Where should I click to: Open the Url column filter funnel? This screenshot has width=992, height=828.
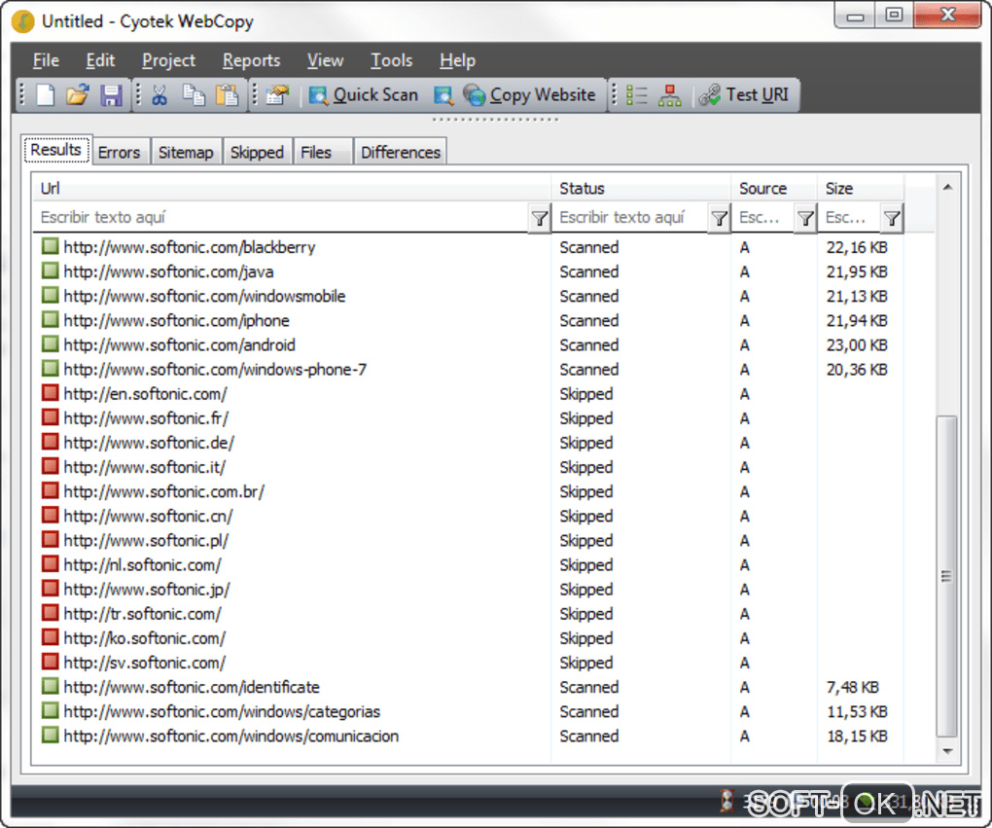point(540,218)
